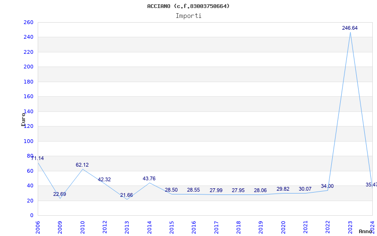Image resolution: width=377 pixels, height=236 pixels.
Task: Click the 2016 x-axis year label
Action: [194, 228]
